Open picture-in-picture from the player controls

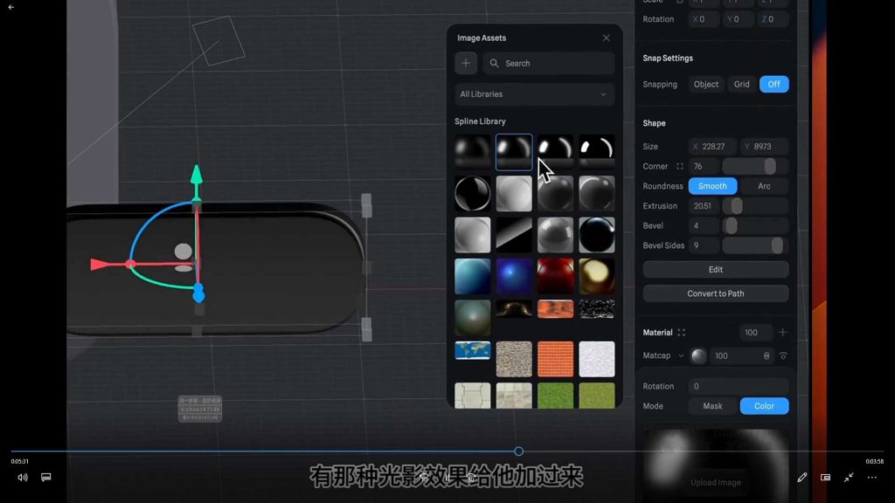point(825,478)
